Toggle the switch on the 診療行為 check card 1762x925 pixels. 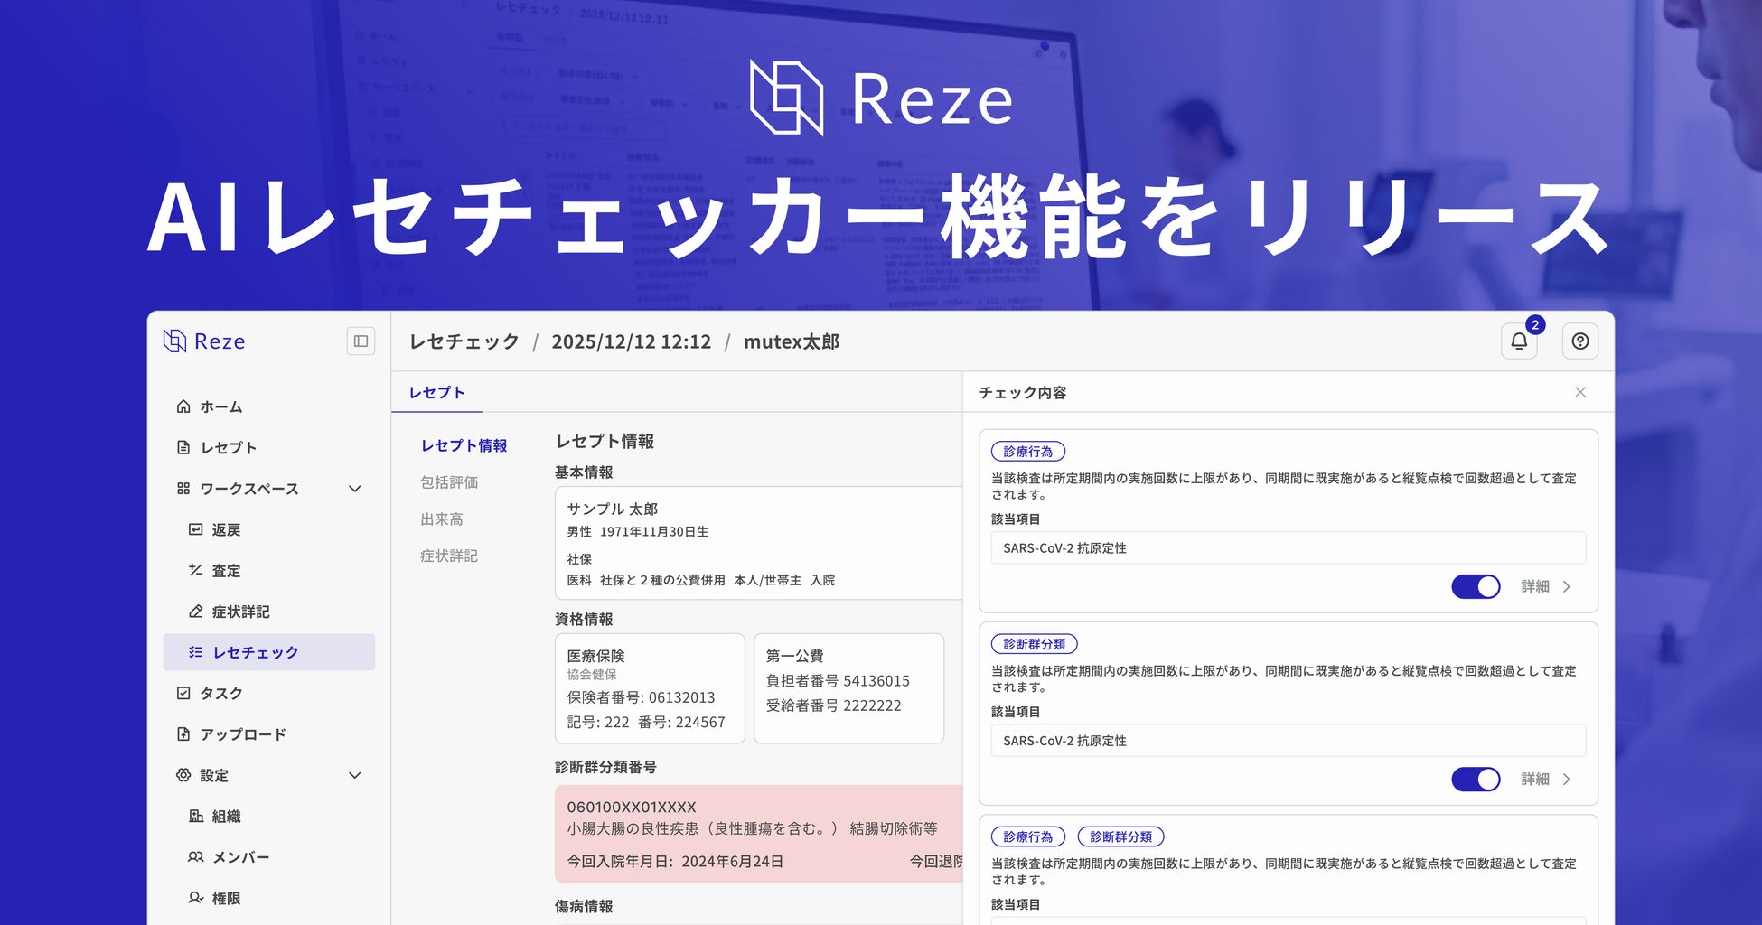[1476, 586]
